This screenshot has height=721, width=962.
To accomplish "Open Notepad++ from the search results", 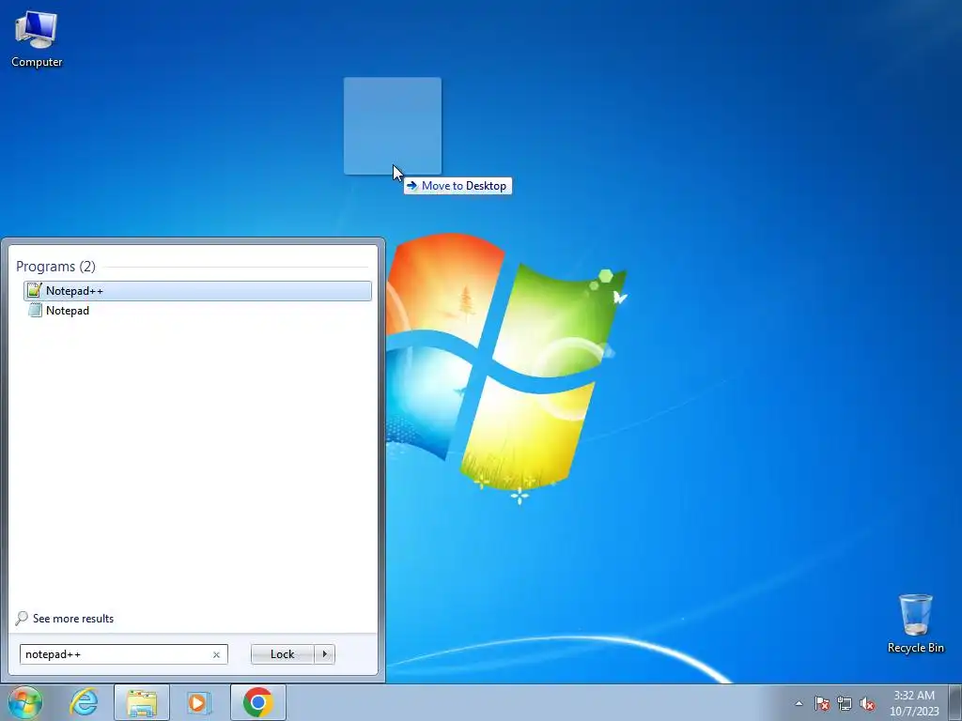I will click(x=197, y=291).
